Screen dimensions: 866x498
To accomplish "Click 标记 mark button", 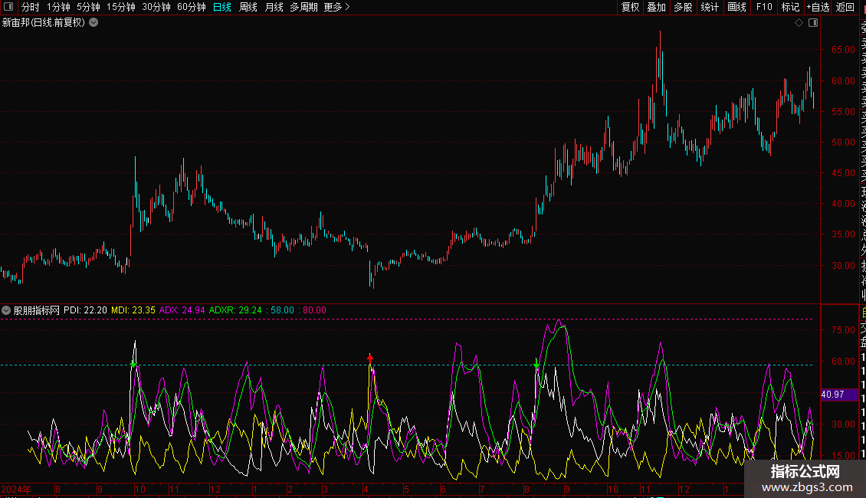I will point(790,7).
